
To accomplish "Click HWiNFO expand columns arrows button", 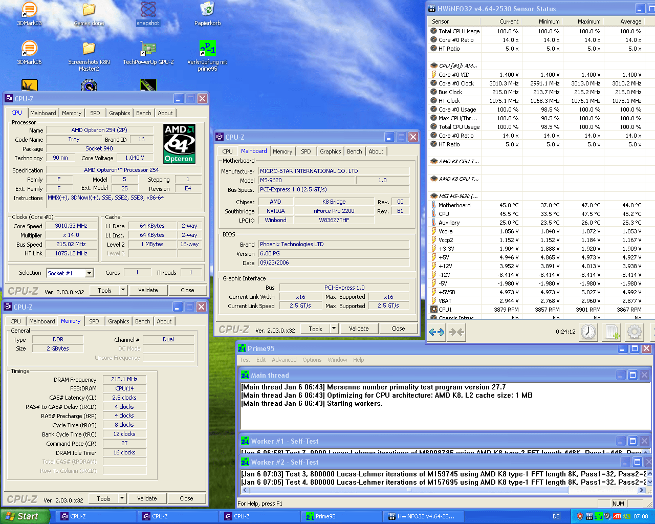I will point(436,332).
